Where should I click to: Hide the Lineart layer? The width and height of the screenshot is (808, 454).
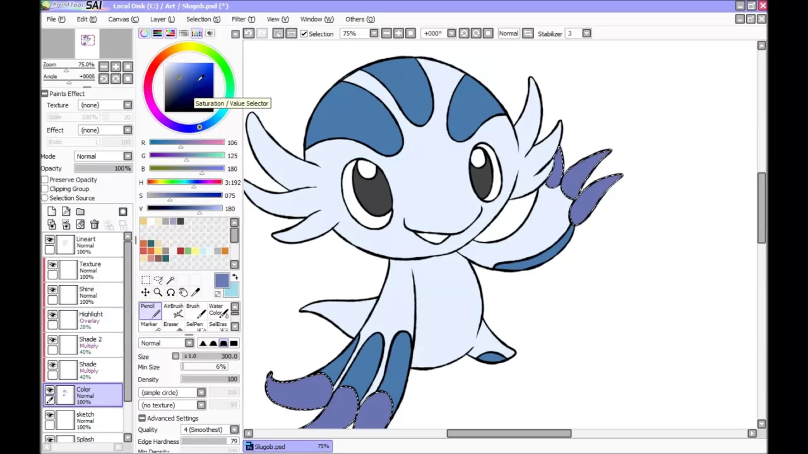[x=50, y=240]
